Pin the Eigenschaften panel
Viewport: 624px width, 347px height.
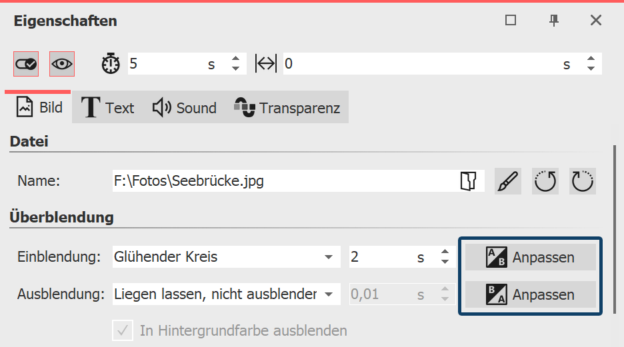[x=553, y=20]
